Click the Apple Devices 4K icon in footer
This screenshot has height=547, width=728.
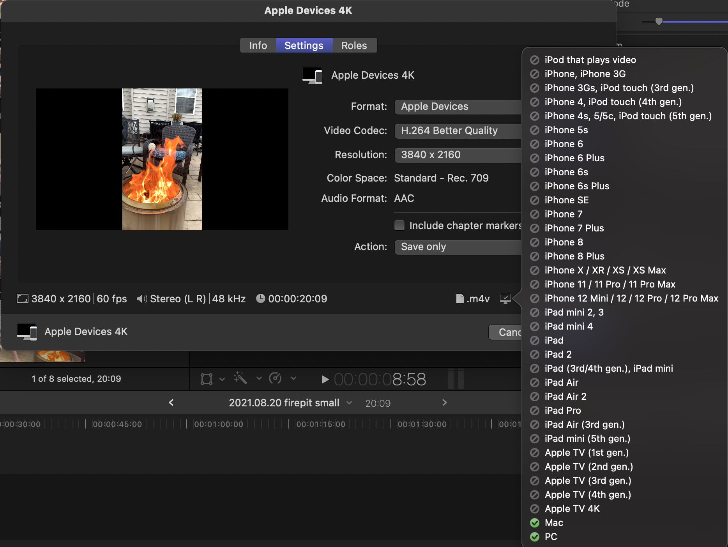(27, 332)
